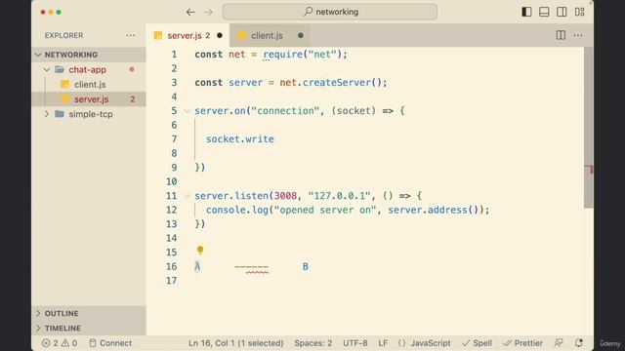Click the editor vertical scrollbar
This screenshot has height=351, width=625.
click(589, 128)
